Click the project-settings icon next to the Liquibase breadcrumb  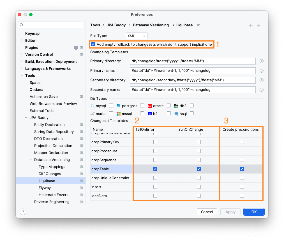pos(198,25)
